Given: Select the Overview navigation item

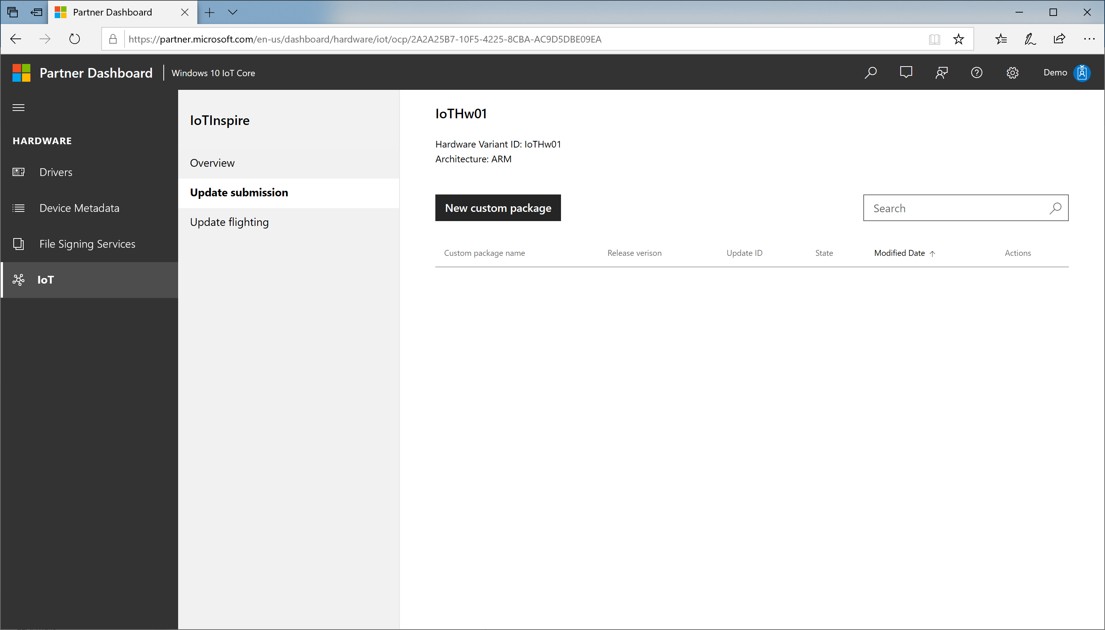Looking at the screenshot, I should pyautogui.click(x=212, y=162).
